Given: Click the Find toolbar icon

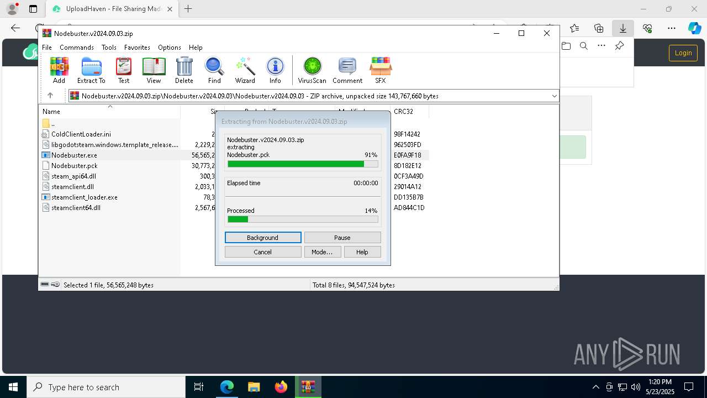Looking at the screenshot, I should coord(214,70).
